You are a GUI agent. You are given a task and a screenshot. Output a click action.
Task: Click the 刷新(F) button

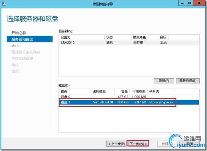coord(164,81)
